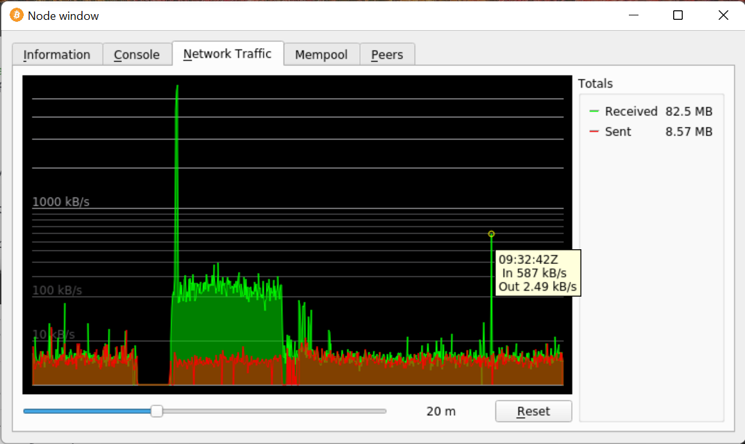Click the 1000 kB/s axis label
This screenshot has height=444, width=745.
pyautogui.click(x=61, y=202)
